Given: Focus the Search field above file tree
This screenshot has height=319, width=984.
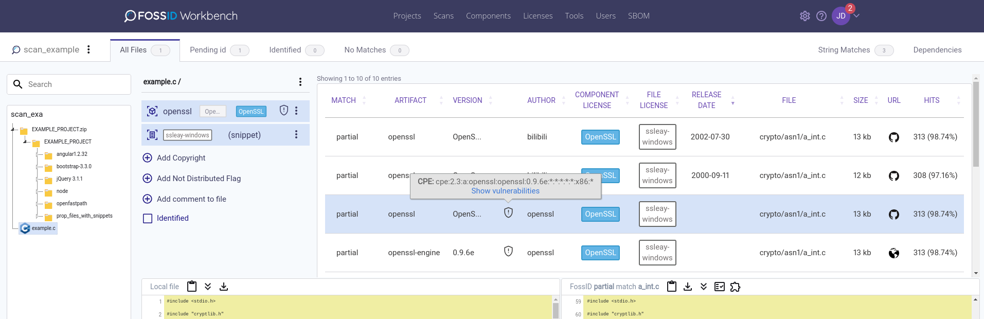Looking at the screenshot, I should point(69,84).
